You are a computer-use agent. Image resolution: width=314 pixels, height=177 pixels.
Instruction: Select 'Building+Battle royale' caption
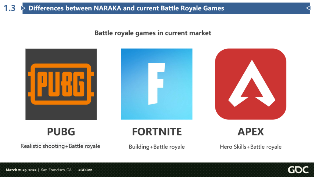click(x=157, y=147)
